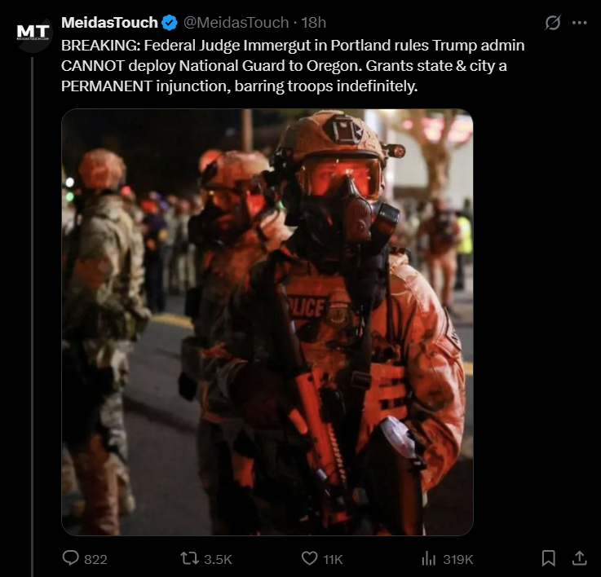View post analytics showing 319K views
This screenshot has height=577, width=601.
click(428, 558)
